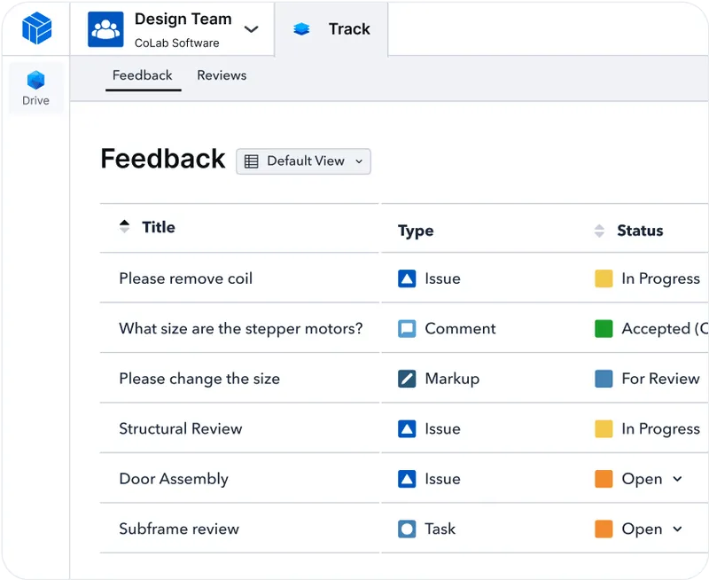
Task: Click the Comment icon for the stepper motors question
Action: [x=407, y=328]
